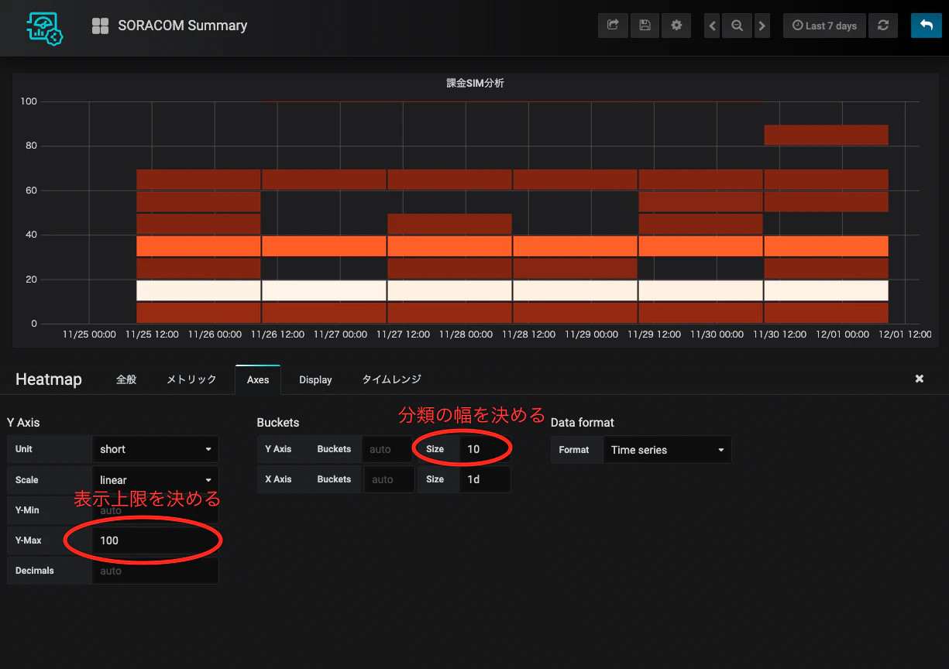949x669 pixels.
Task: Click the X Axis Buckets auto field
Action: point(390,479)
